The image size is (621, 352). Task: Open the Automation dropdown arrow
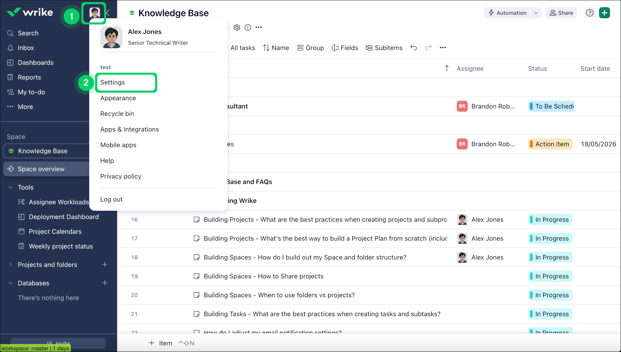(x=536, y=13)
